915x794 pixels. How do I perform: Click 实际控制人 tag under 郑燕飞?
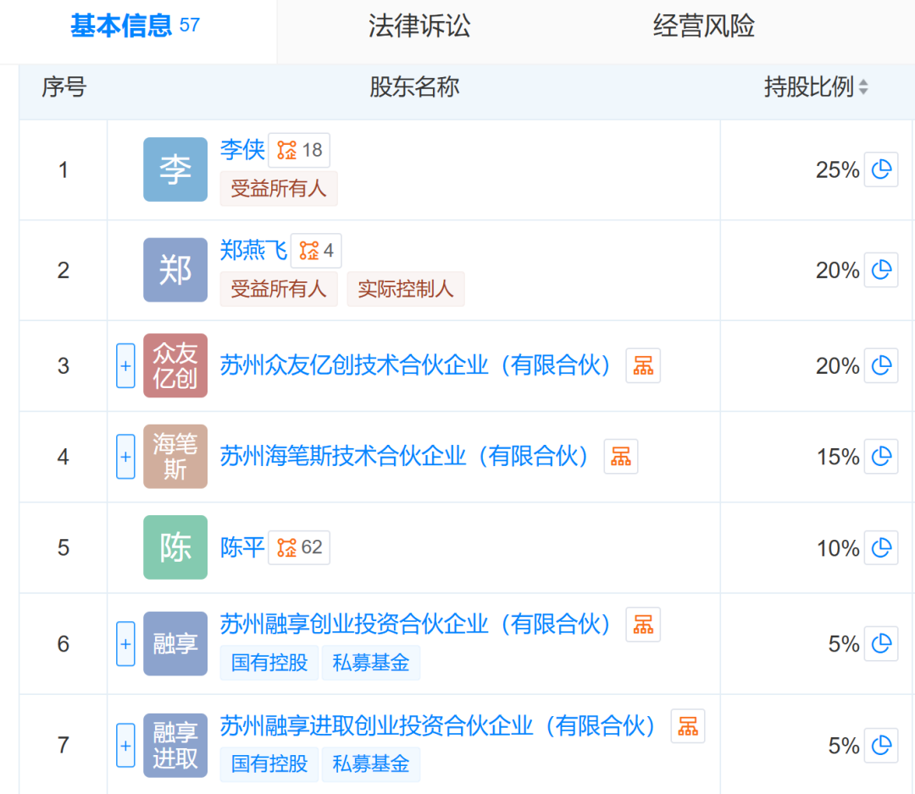(x=406, y=289)
